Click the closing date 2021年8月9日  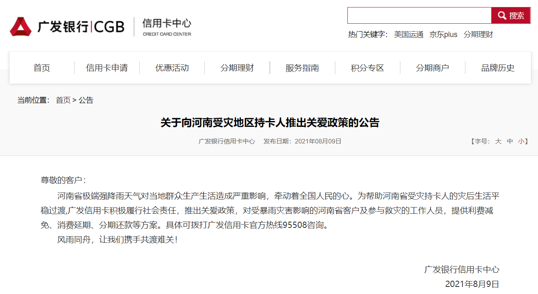pos(472,284)
